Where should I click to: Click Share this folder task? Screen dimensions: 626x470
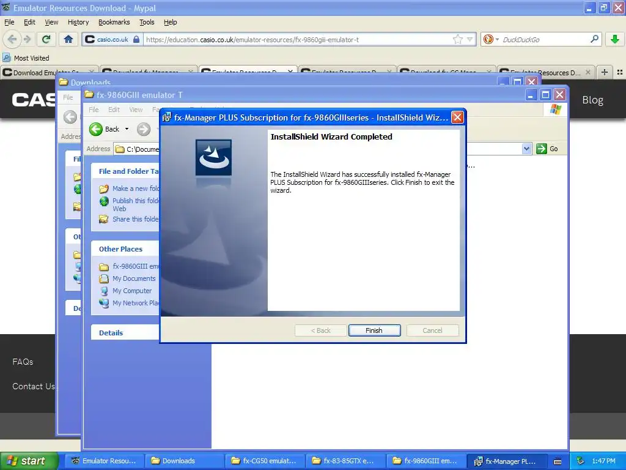[130, 219]
